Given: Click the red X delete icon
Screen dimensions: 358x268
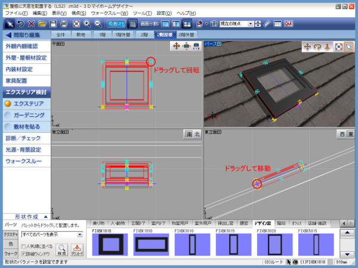Looking at the screenshot, I should click(x=32, y=24).
